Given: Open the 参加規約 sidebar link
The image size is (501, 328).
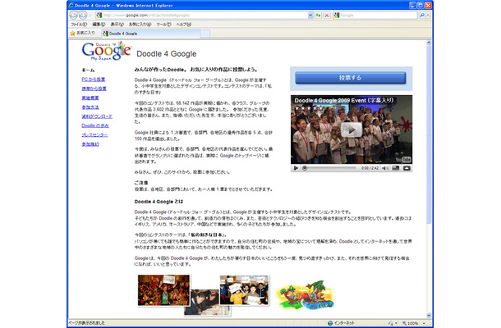Looking at the screenshot, I should (x=90, y=144).
